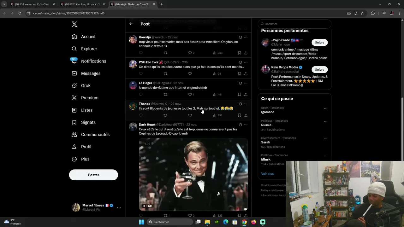Screen dimensions: 404x227
Task: Switch to the Kim Jong Un browser tab
Action: (83, 4)
